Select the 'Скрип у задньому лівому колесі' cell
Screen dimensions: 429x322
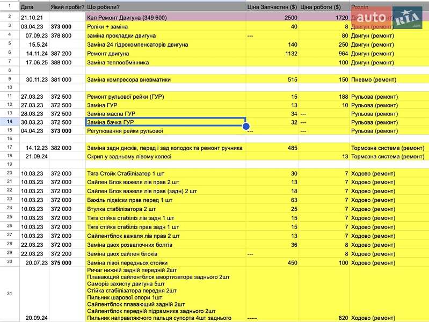(x=165, y=156)
